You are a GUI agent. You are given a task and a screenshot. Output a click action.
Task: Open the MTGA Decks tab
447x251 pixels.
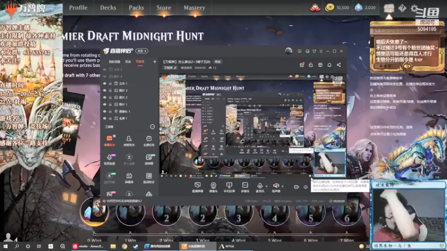108,8
